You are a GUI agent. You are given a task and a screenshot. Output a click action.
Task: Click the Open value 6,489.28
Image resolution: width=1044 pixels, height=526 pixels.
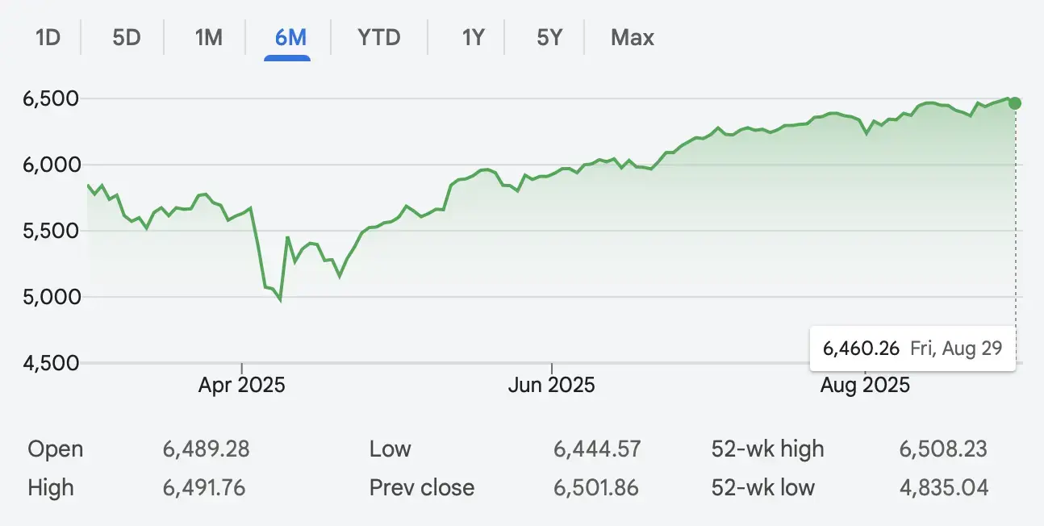206,449
